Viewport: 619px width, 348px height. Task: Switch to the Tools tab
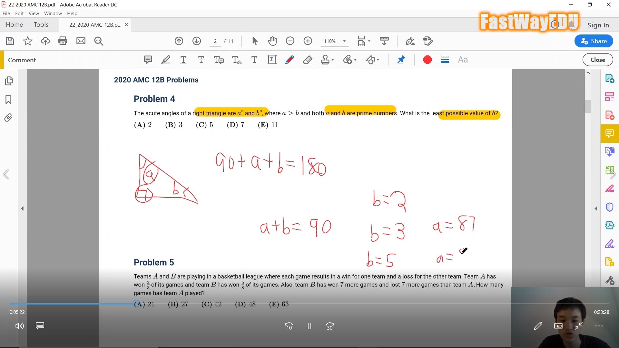[41, 24]
